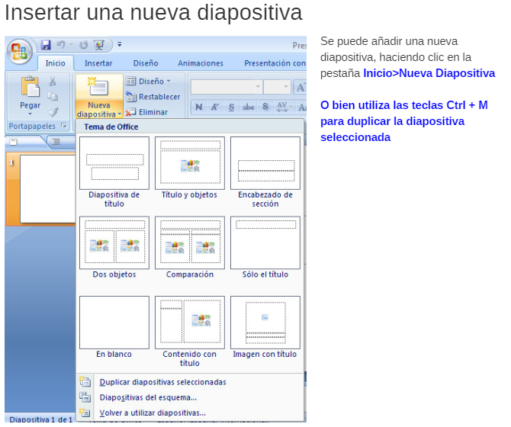Toggle text shadow (S) formatting
This screenshot has width=511, height=427.
pyautogui.click(x=265, y=107)
